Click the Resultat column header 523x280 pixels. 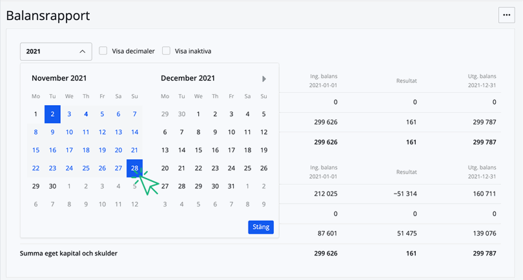click(406, 81)
